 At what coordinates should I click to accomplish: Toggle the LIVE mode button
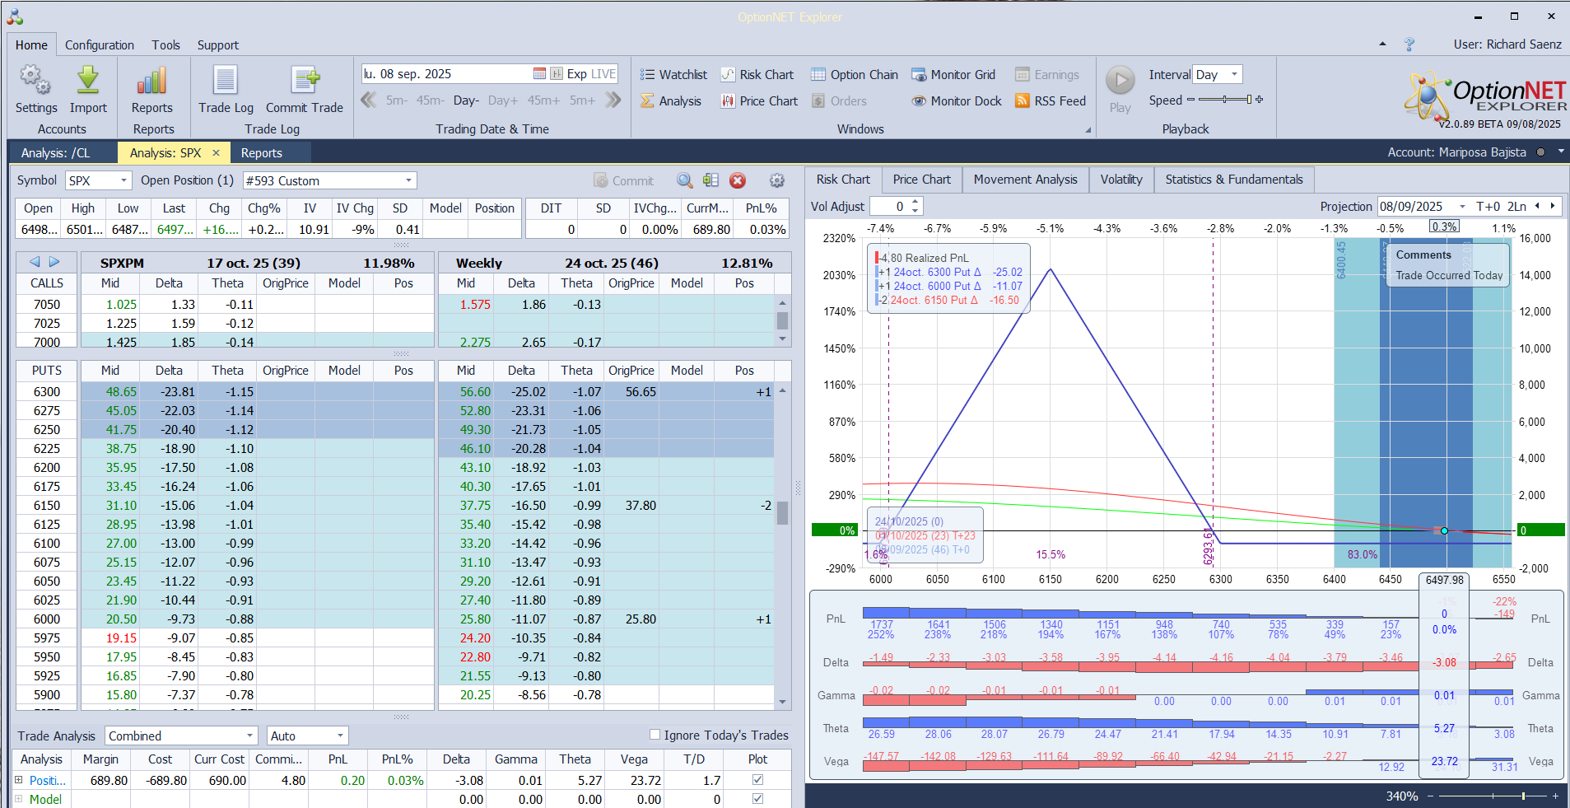[603, 74]
